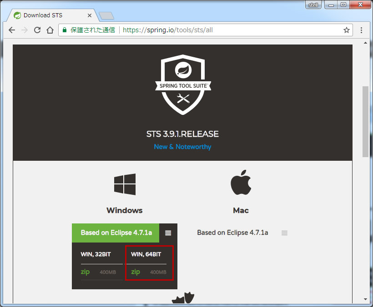This screenshot has height=307, width=373.
Task: Expand the Based on Eclipse 4.7.1a version selector
Action: [x=115, y=233]
